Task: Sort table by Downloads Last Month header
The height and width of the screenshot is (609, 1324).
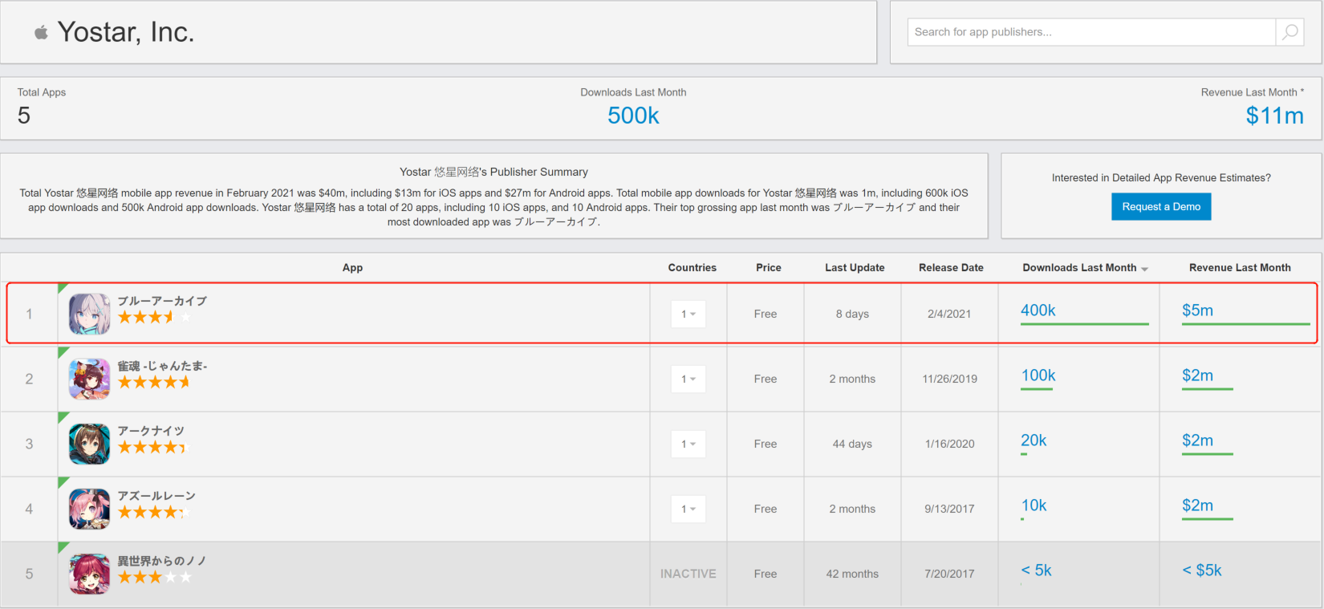Action: pyautogui.click(x=1079, y=268)
